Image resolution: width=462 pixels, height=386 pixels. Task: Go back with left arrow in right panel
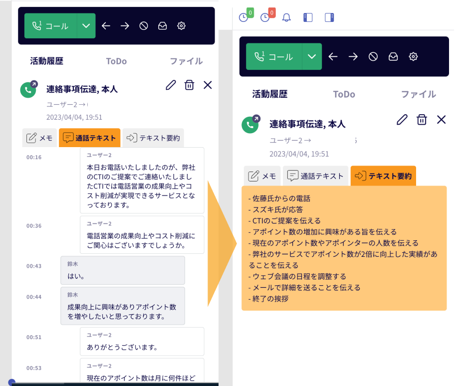pos(333,56)
